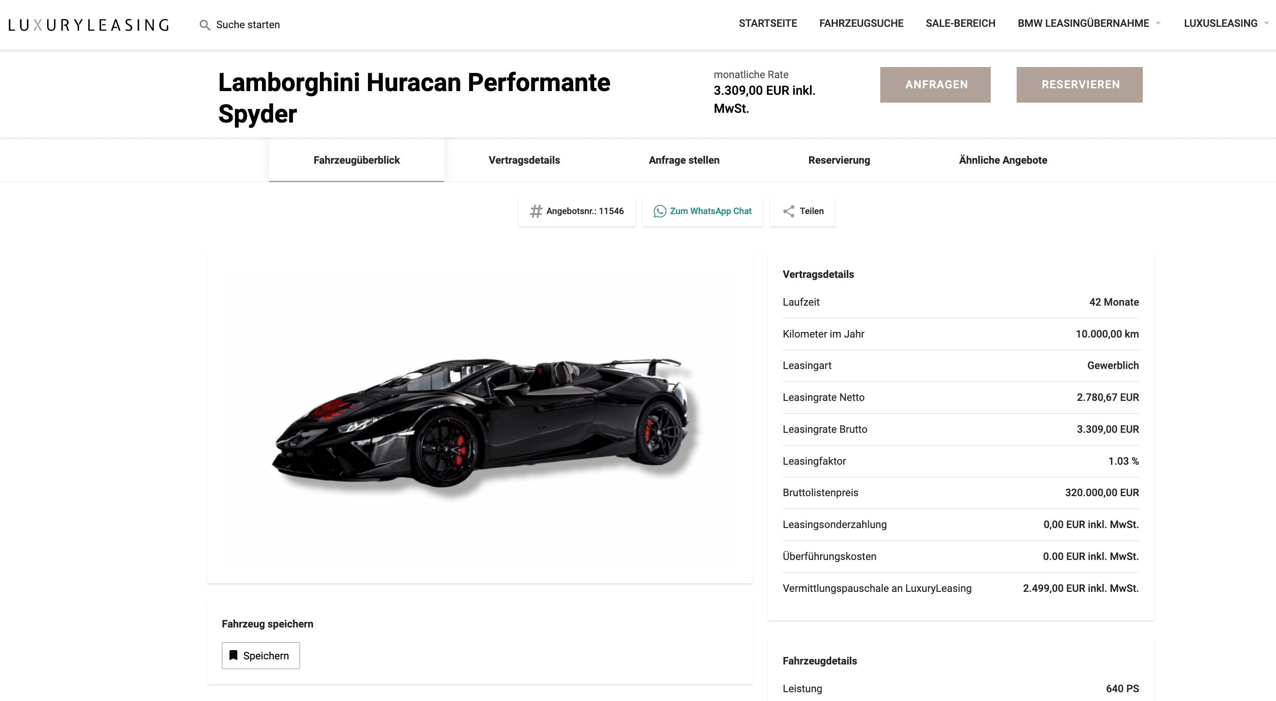Click the Gewerblich leasing type value
The height and width of the screenshot is (701, 1276).
click(1113, 366)
